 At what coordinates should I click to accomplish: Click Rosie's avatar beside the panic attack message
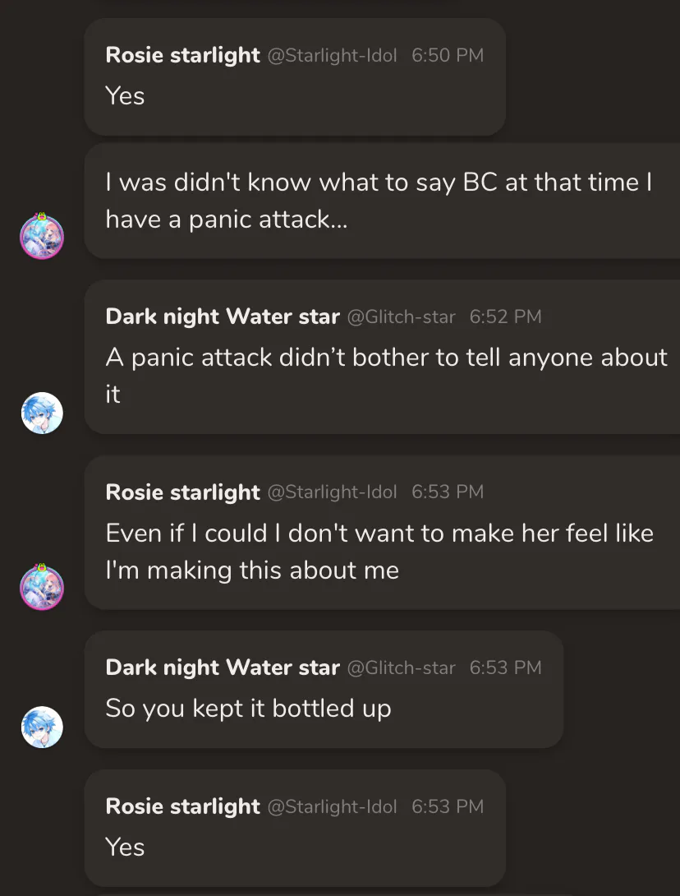(42, 238)
